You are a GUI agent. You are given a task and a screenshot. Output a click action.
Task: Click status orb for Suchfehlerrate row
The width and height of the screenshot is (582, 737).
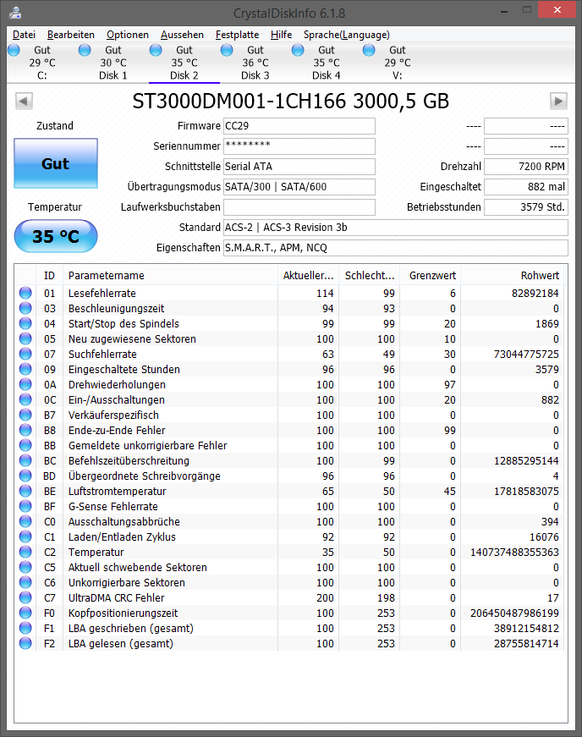click(x=25, y=354)
